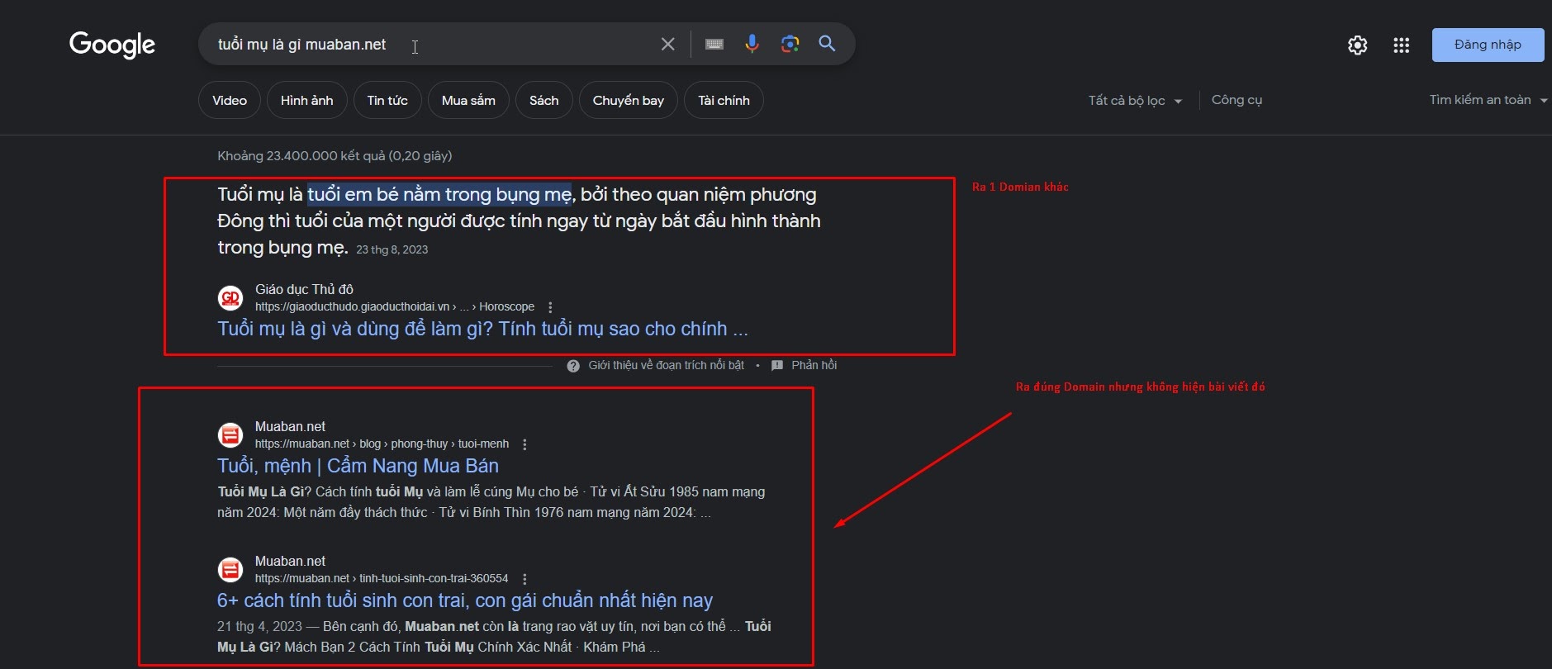
Task: Open the Google logo homepage link
Action: (x=112, y=45)
